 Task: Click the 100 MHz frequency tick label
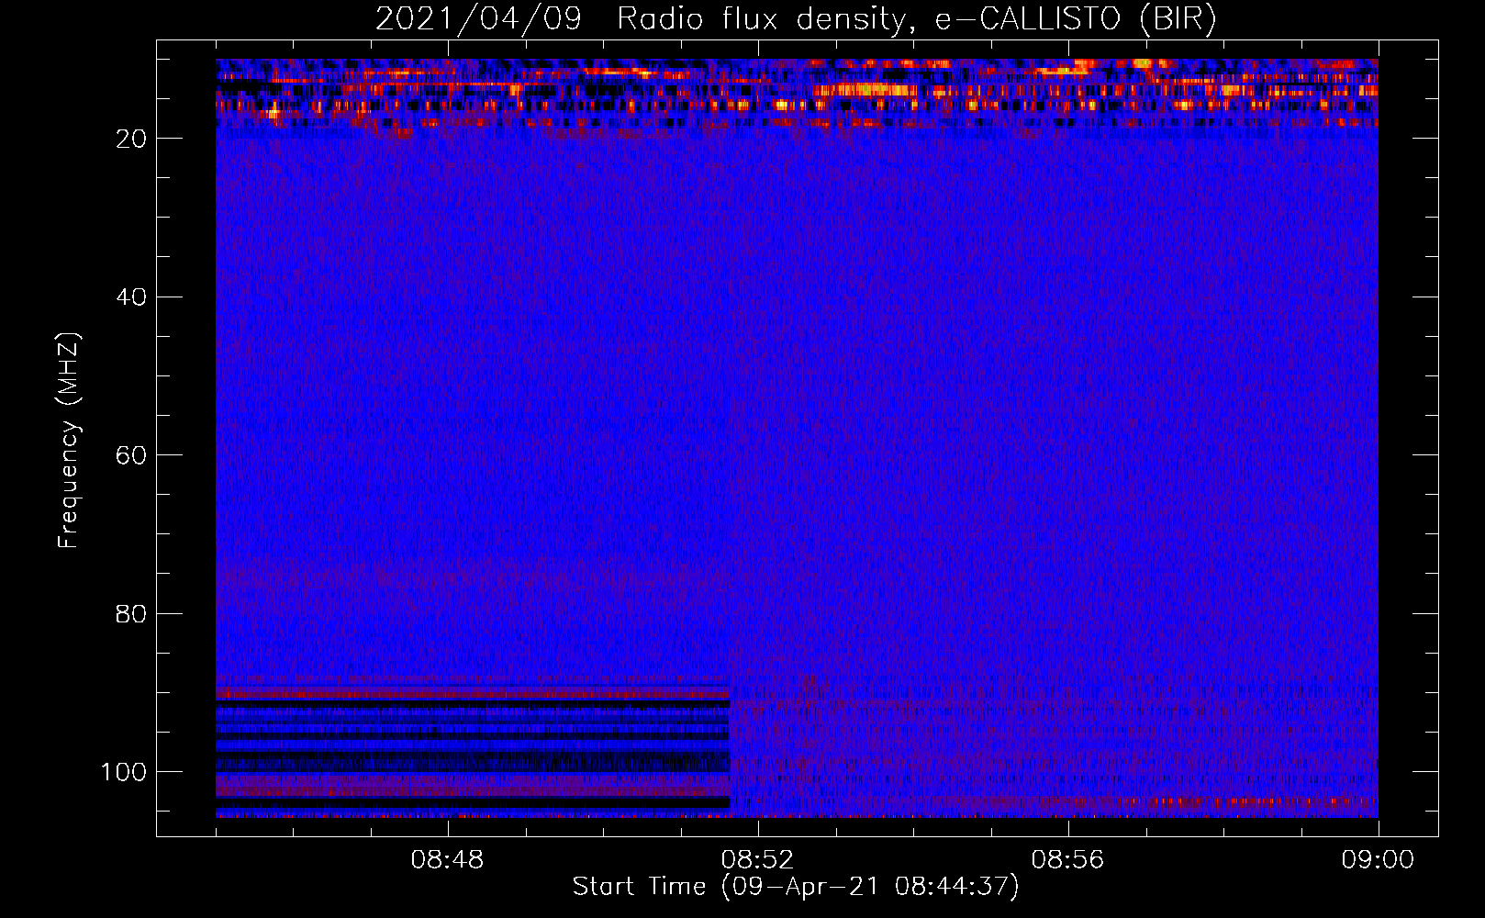tap(124, 772)
